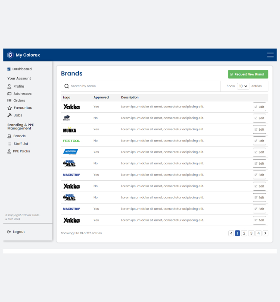Open PPE Packs in sidebar
The width and height of the screenshot is (280, 302).
click(x=21, y=151)
